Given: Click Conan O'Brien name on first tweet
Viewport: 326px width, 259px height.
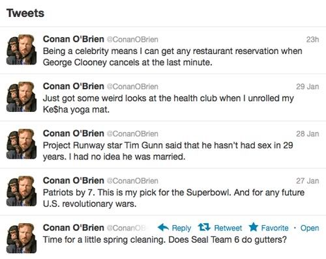Looking at the screenshot, I should (74, 39).
